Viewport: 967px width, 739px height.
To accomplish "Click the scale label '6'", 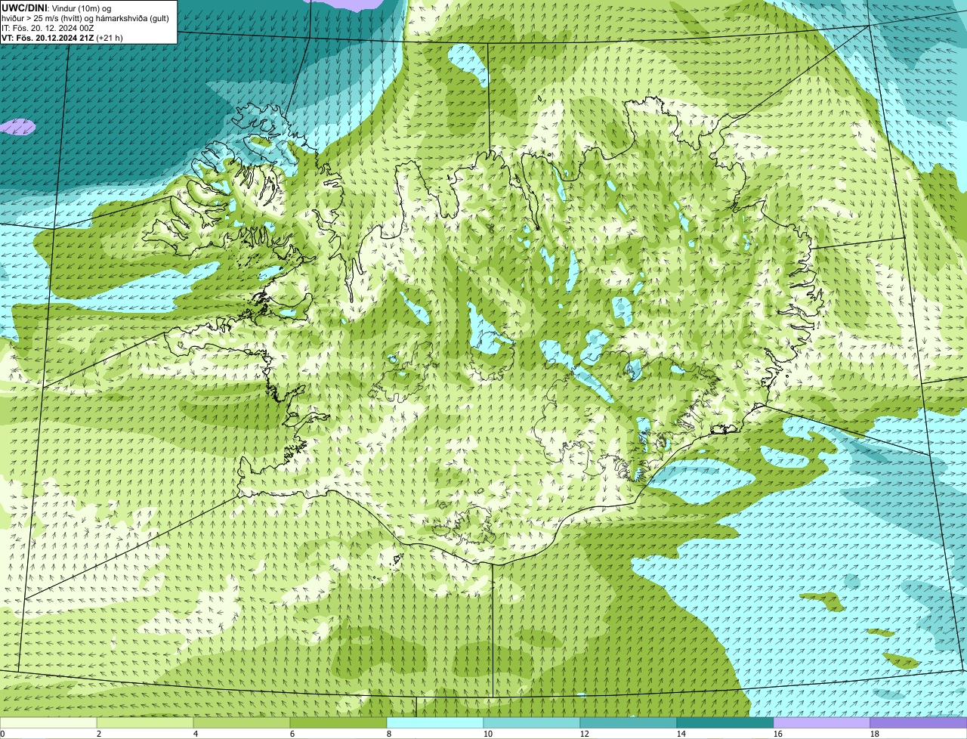I will coord(292,734).
